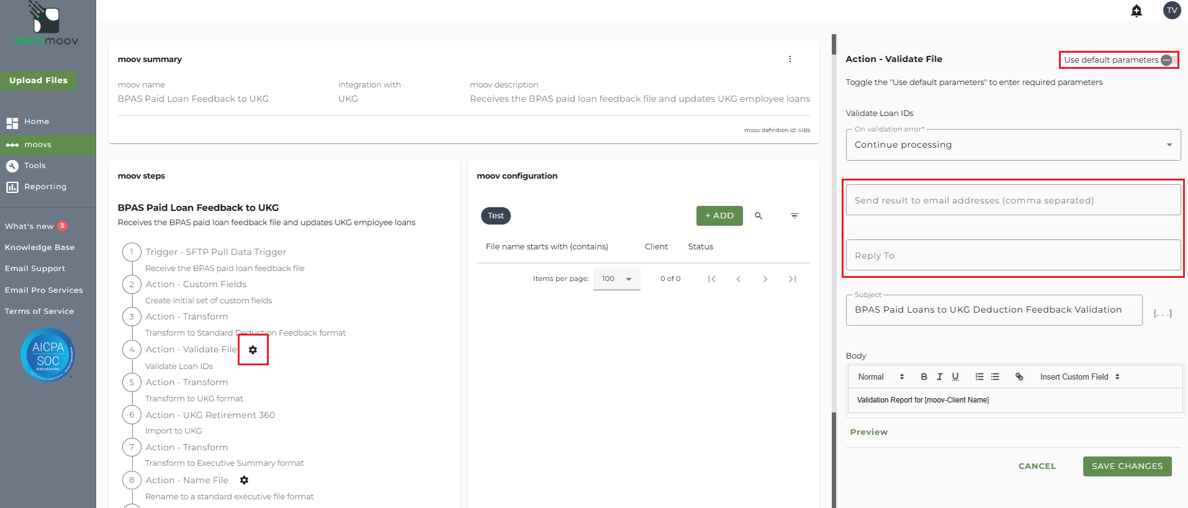This screenshot has width=1188, height=508.
Task: Select step described as Transform to Executive Summary format
Action: tap(225, 463)
